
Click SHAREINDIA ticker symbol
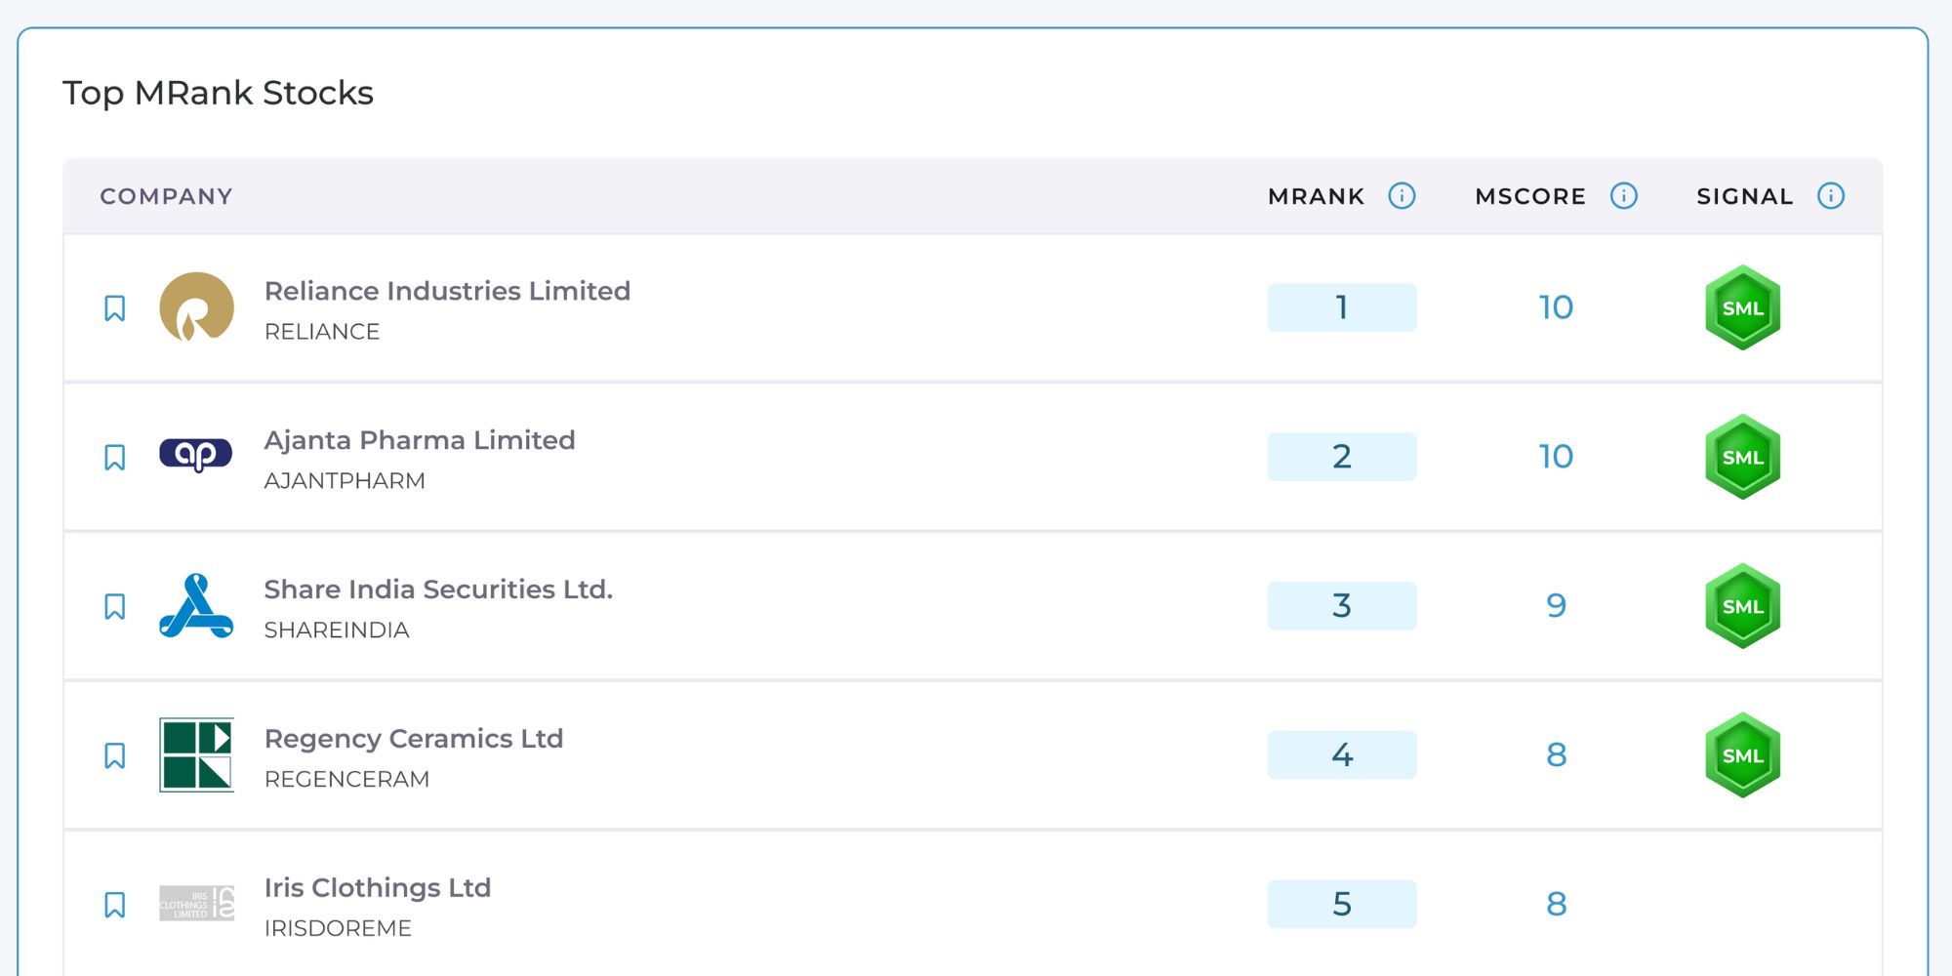337,630
